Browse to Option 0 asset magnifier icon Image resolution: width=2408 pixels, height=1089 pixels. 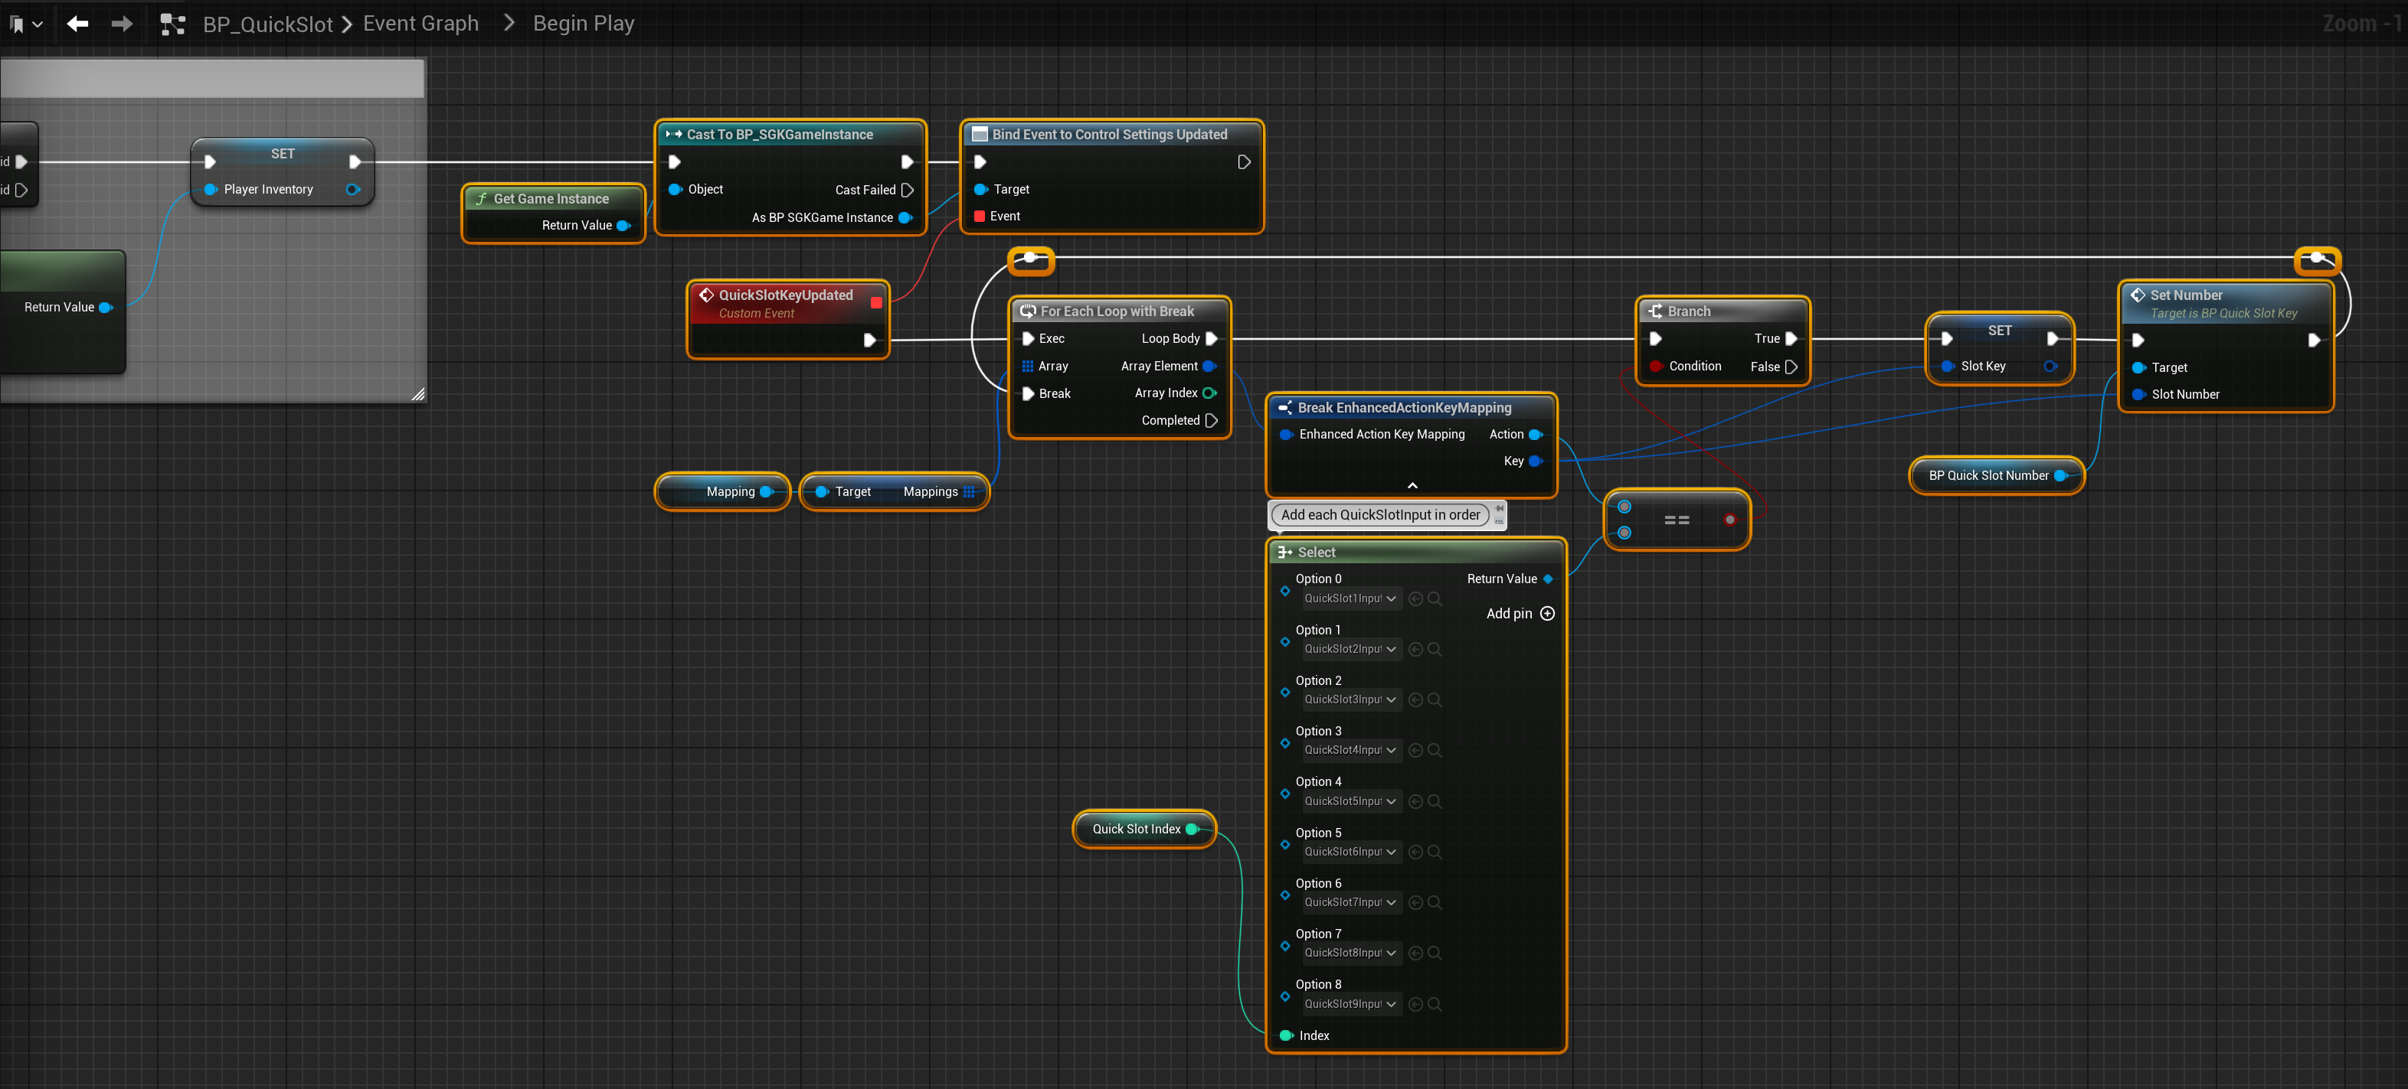pos(1435,598)
